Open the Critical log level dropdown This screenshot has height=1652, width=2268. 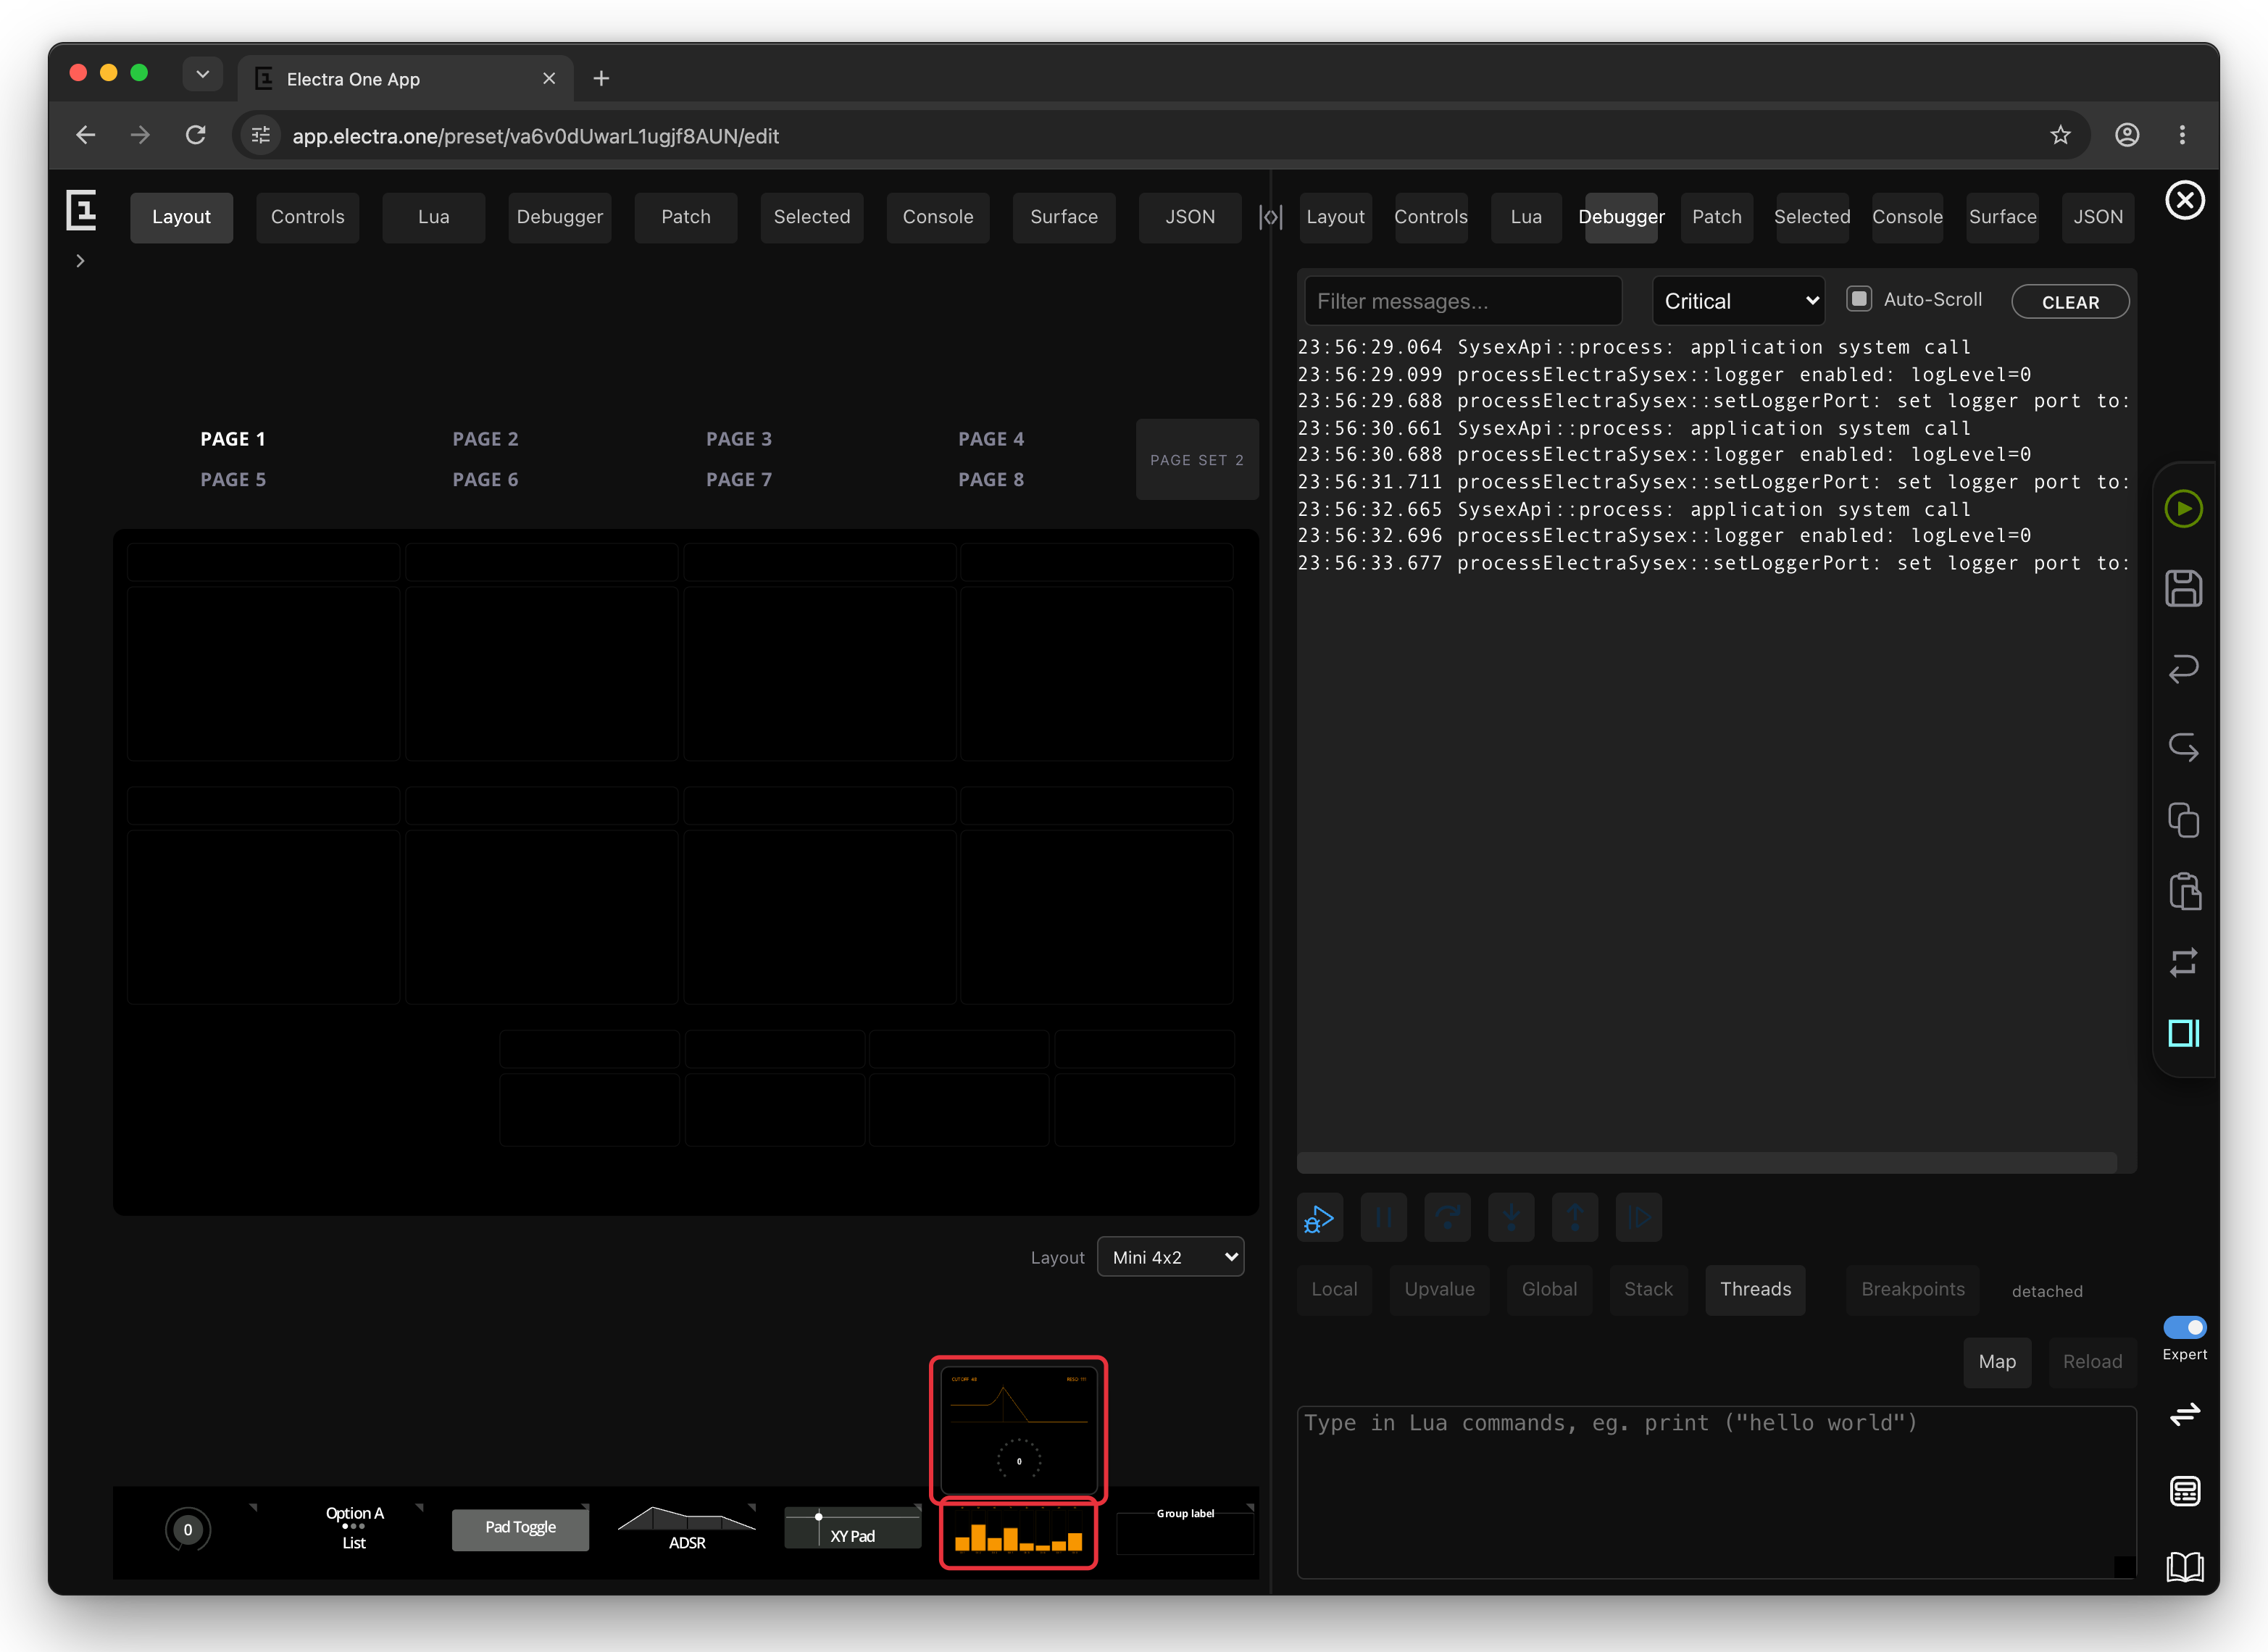click(x=1738, y=301)
